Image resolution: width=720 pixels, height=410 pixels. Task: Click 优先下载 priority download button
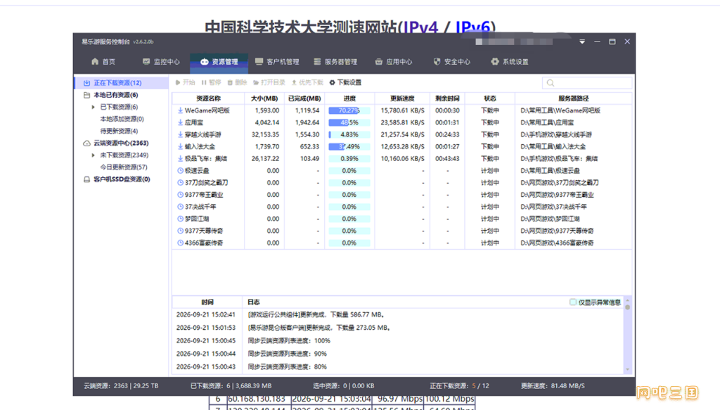[307, 83]
